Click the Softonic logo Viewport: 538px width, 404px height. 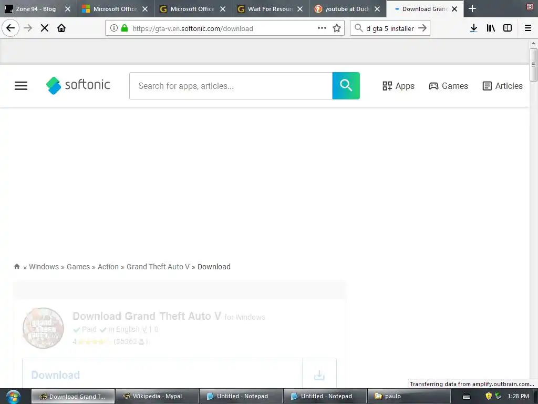pyautogui.click(x=78, y=86)
